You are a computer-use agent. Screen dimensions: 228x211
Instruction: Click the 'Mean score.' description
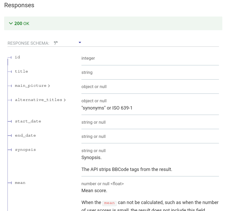pyautogui.click(x=94, y=191)
